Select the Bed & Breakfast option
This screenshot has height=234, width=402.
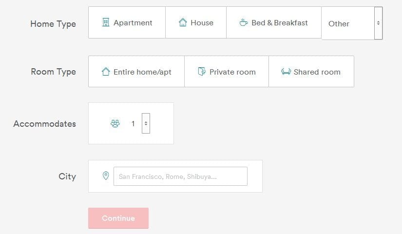[x=274, y=22]
